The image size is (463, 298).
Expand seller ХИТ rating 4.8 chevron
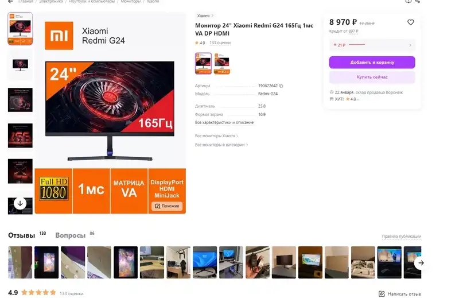pyautogui.click(x=358, y=99)
